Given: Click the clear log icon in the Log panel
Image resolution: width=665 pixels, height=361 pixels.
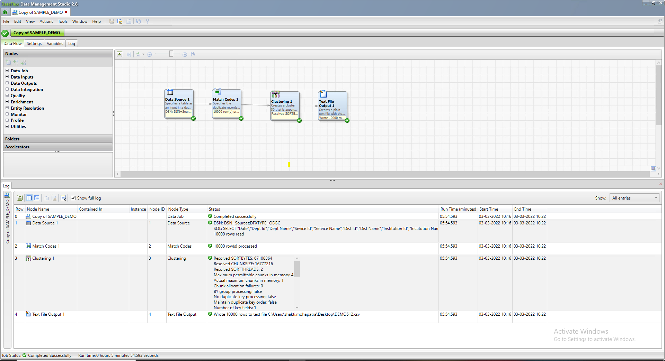Looking at the screenshot, I should point(63,198).
